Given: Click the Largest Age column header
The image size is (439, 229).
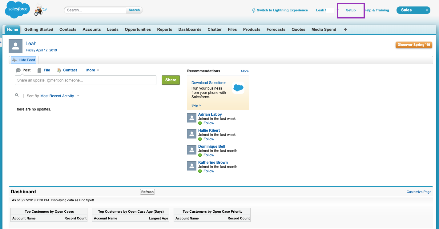Looking at the screenshot, I should tap(159, 218).
